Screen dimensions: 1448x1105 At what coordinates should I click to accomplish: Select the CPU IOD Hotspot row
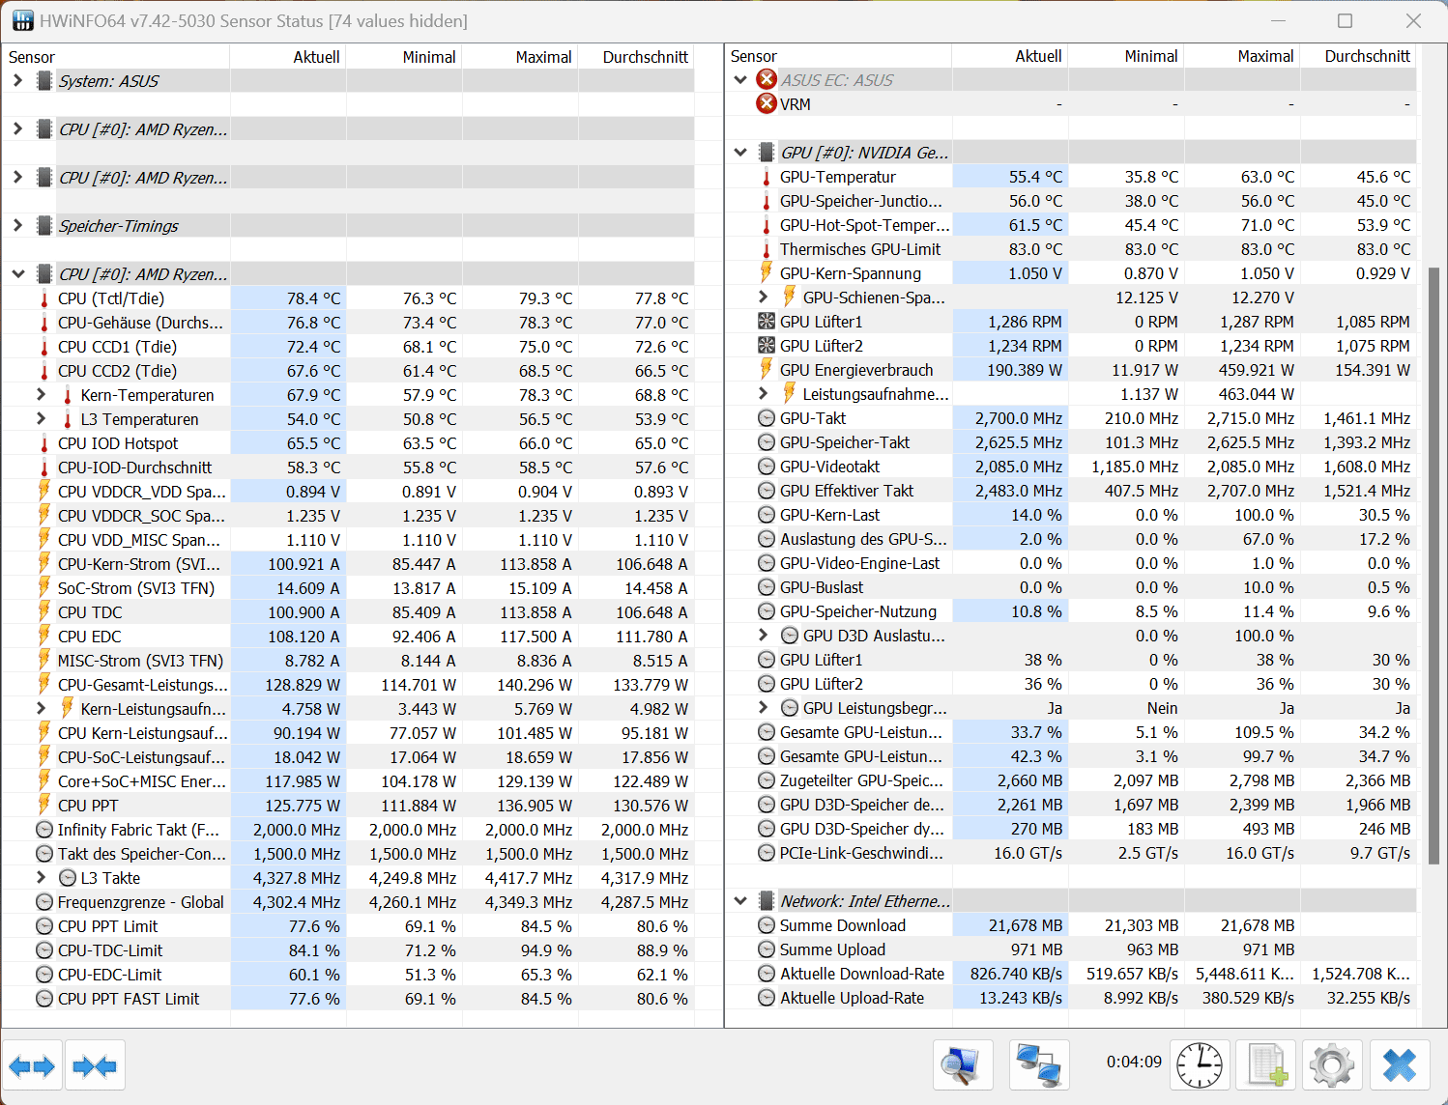pyautogui.click(x=348, y=443)
